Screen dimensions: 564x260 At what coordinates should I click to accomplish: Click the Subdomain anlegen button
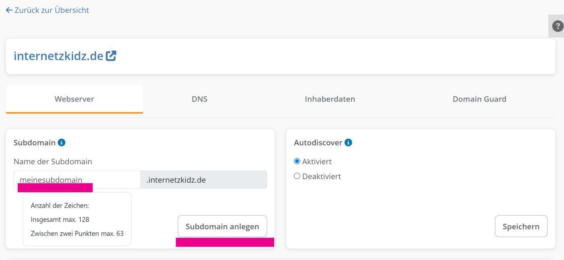[x=222, y=226]
